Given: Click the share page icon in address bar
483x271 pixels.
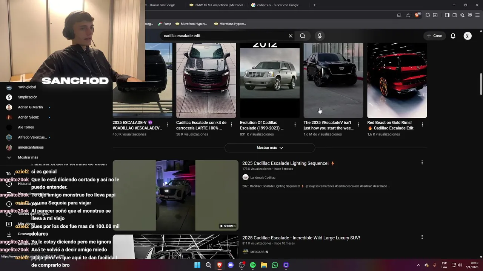Looking at the screenshot, I should [408, 15].
